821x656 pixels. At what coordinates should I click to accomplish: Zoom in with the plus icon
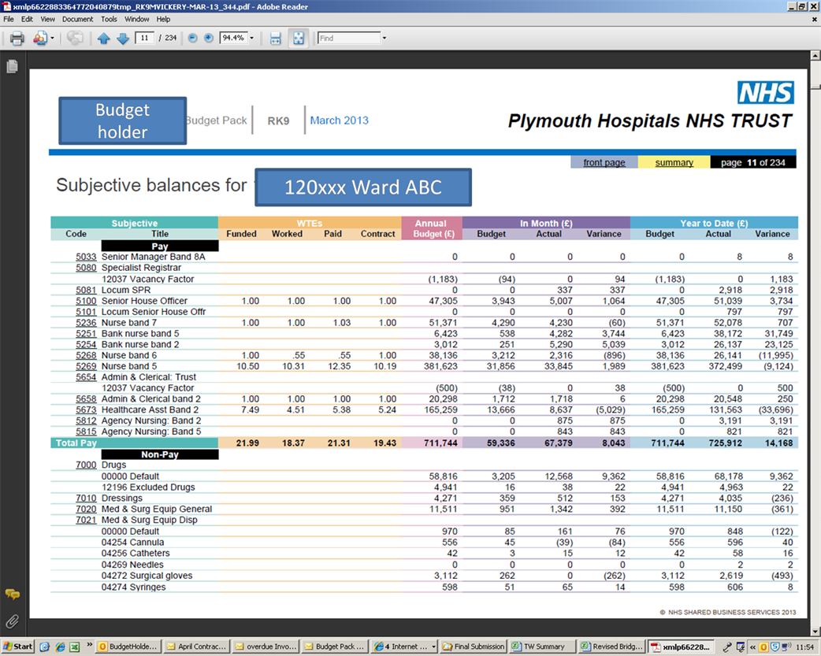tap(208, 39)
